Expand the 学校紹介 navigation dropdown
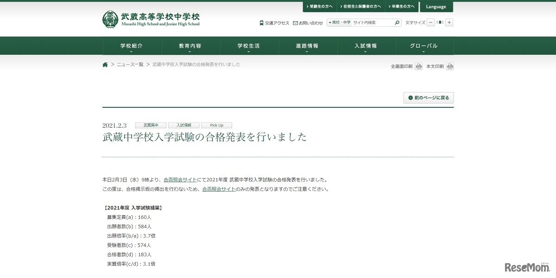This screenshot has height=278, width=556. (132, 45)
